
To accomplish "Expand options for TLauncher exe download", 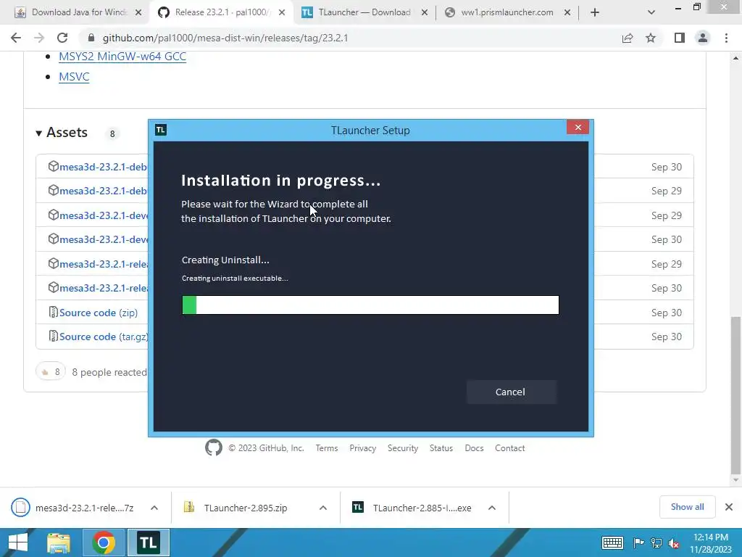I will 492,508.
